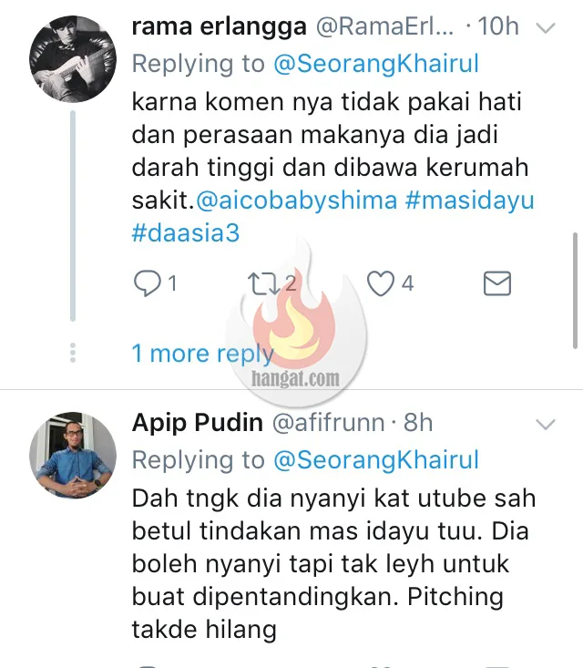This screenshot has height=668, width=583.
Task: Expand options chevron on rama erlangga's tweet
Action: pyautogui.click(x=546, y=28)
